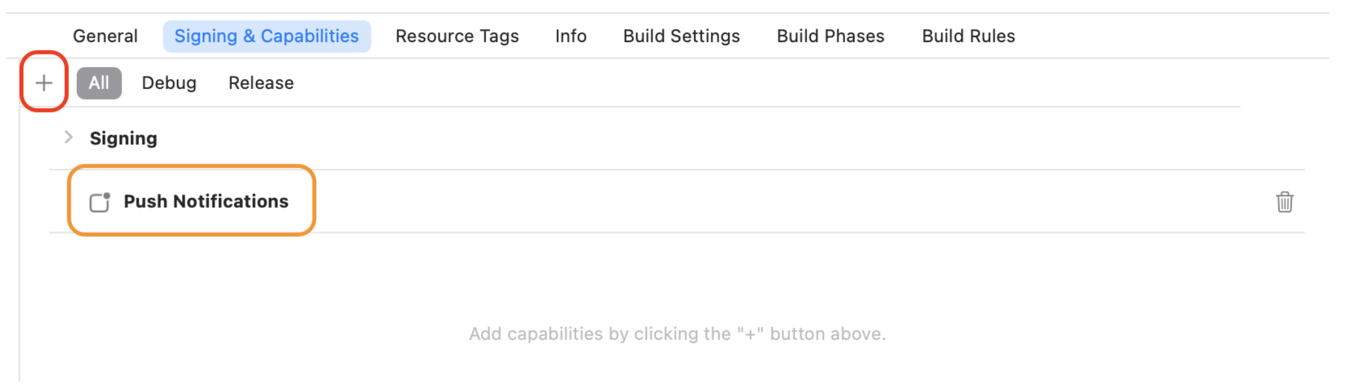Screen dimensions: 1354x386
Task: Select the All configurations filter
Action: 99,83
